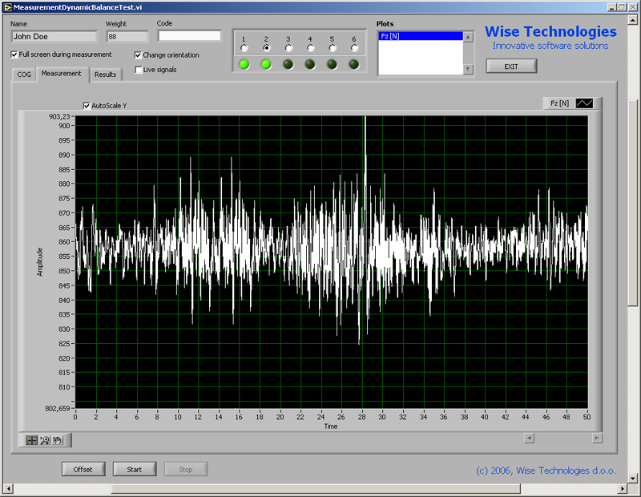Click window horizontal scrollbar right arrow

(x=623, y=488)
